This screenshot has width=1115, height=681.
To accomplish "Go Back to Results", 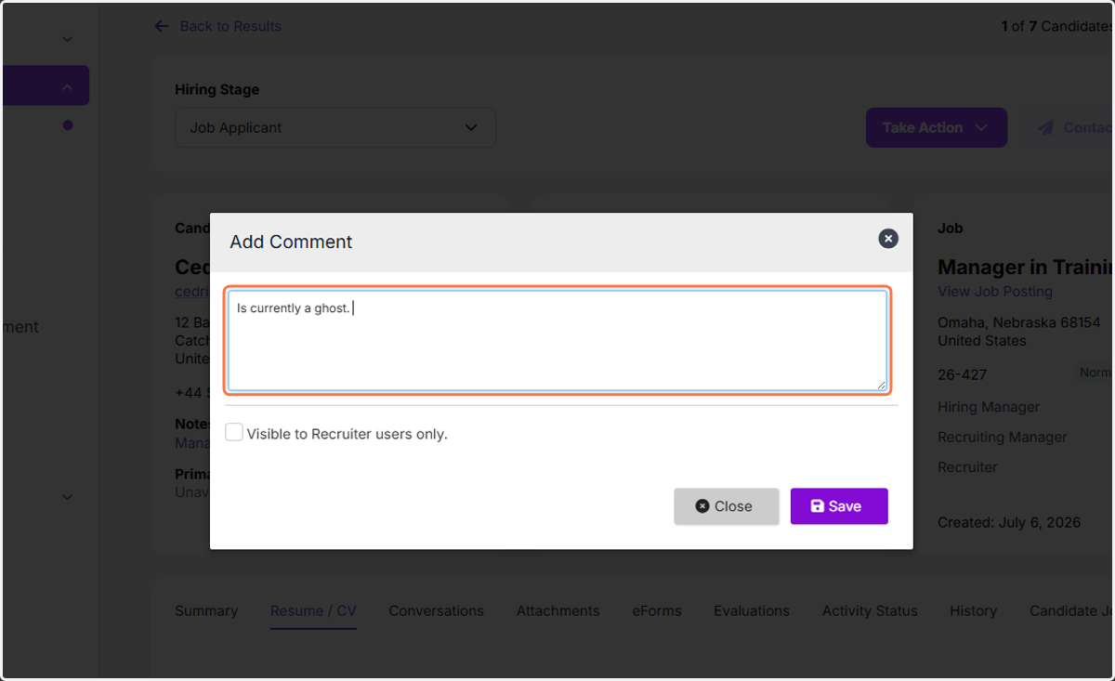I will [x=230, y=26].
